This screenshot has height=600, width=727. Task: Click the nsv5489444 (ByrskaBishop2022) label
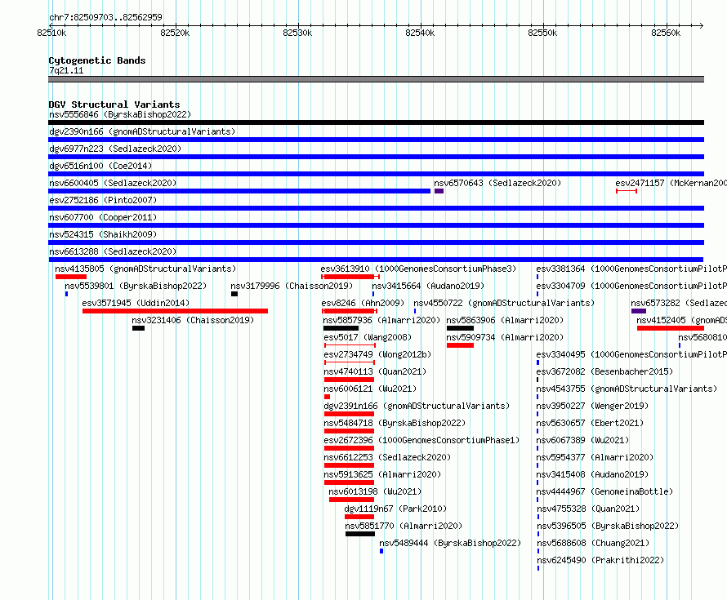pyautogui.click(x=450, y=543)
